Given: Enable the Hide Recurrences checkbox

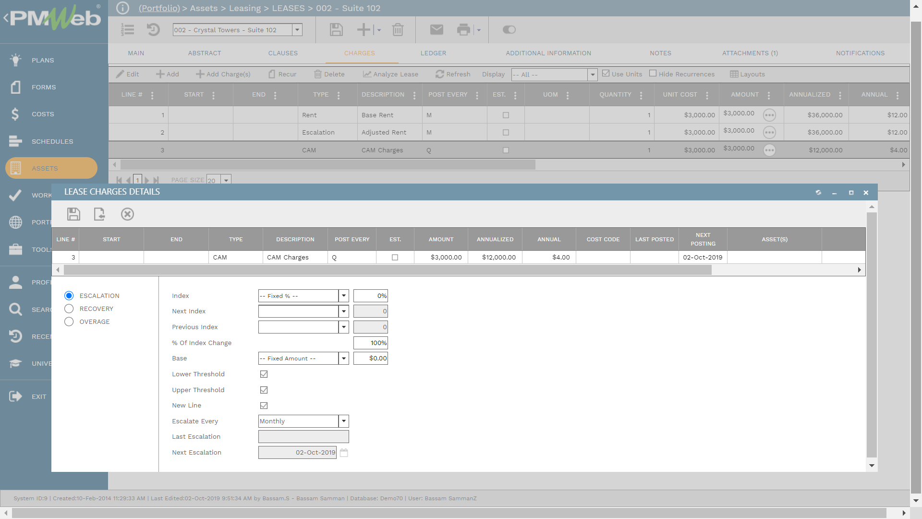Looking at the screenshot, I should tap(653, 74).
